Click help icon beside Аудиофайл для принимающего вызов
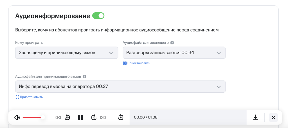 84,77
